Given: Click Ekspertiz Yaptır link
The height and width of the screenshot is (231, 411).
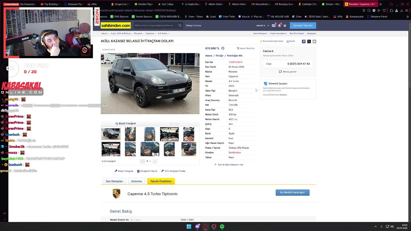Looking at the screenshot, I should click(147, 171).
